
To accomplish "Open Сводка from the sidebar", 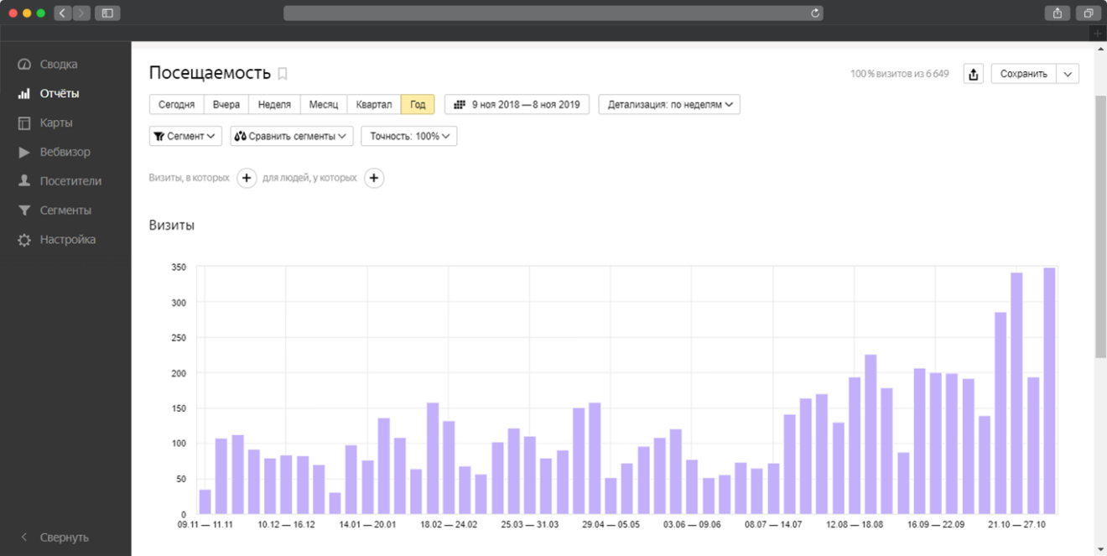I will (58, 65).
